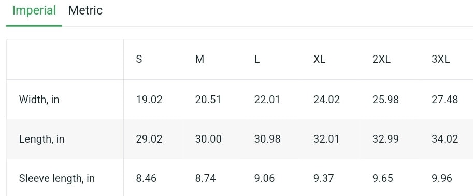
Task: Click the 9.06 sleeve length for L
Action: coord(264,178)
